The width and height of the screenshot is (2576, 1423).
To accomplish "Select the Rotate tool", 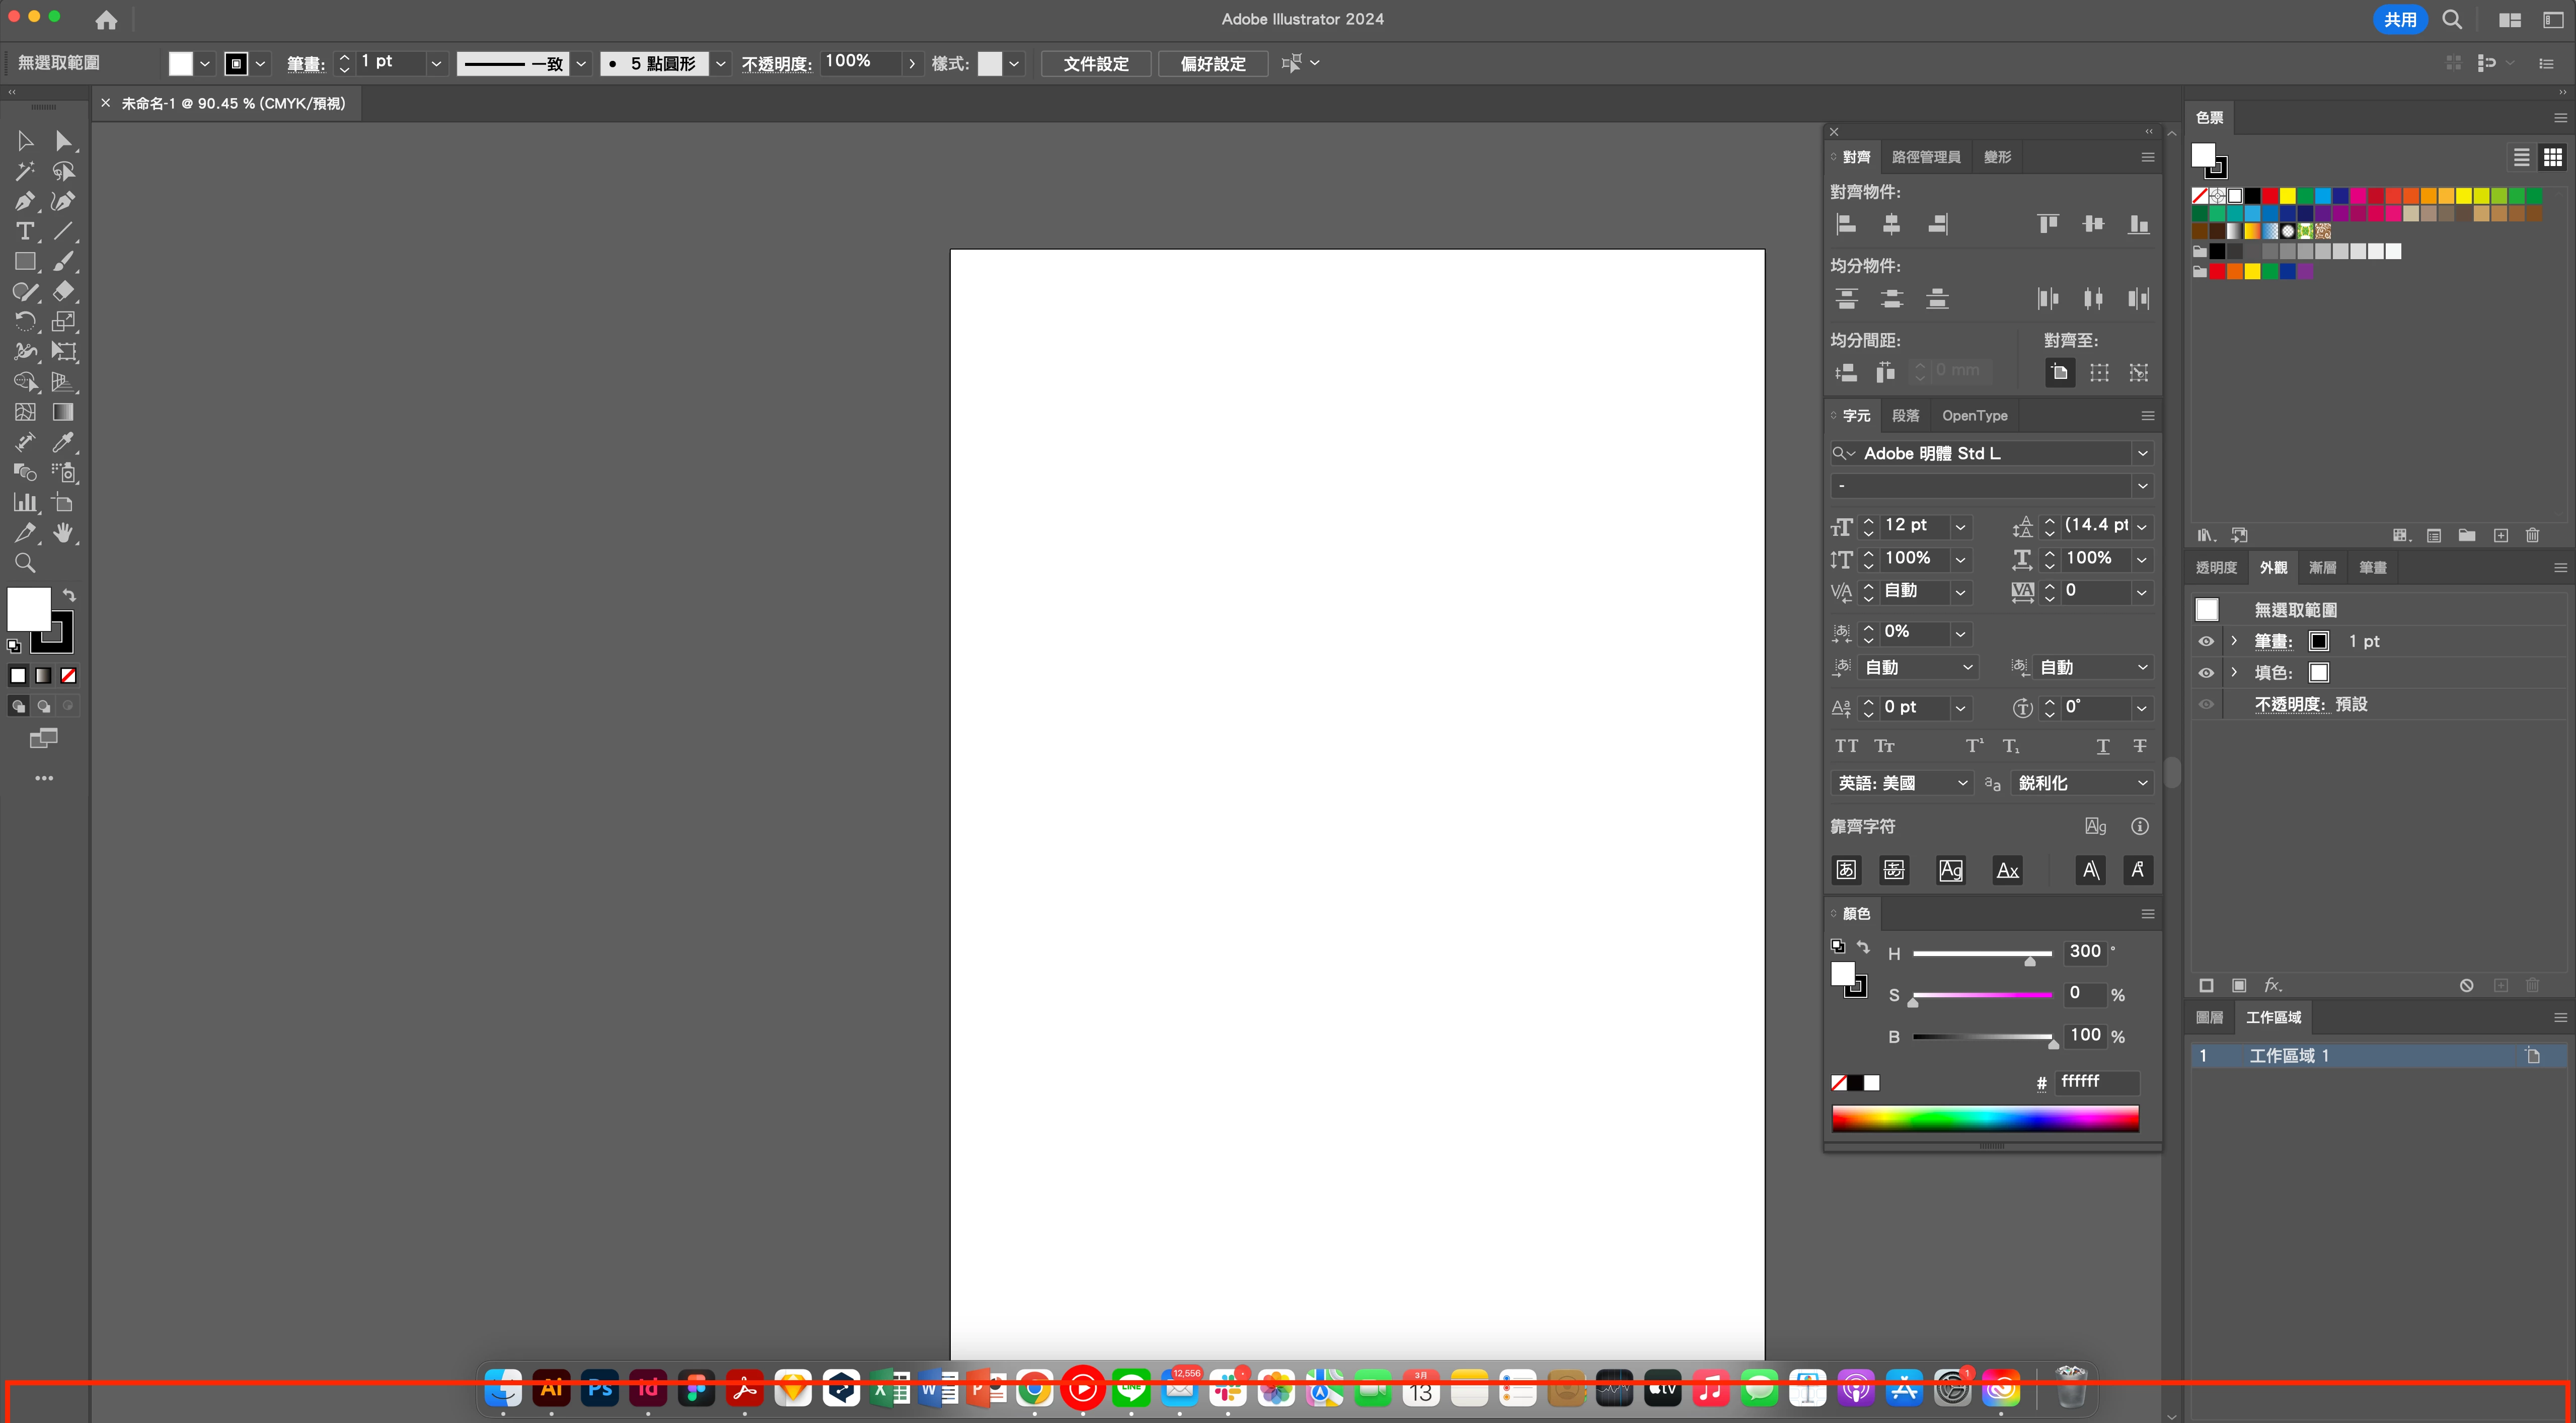I will [24, 322].
